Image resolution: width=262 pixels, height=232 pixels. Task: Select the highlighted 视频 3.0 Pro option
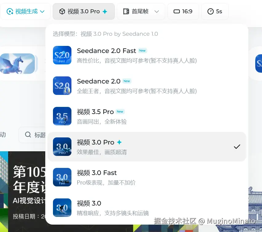point(139,146)
